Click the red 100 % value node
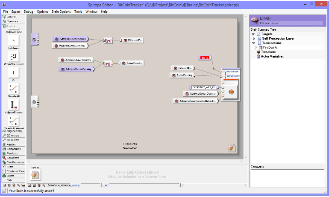This screenshot has height=197, width=329. [x=205, y=58]
